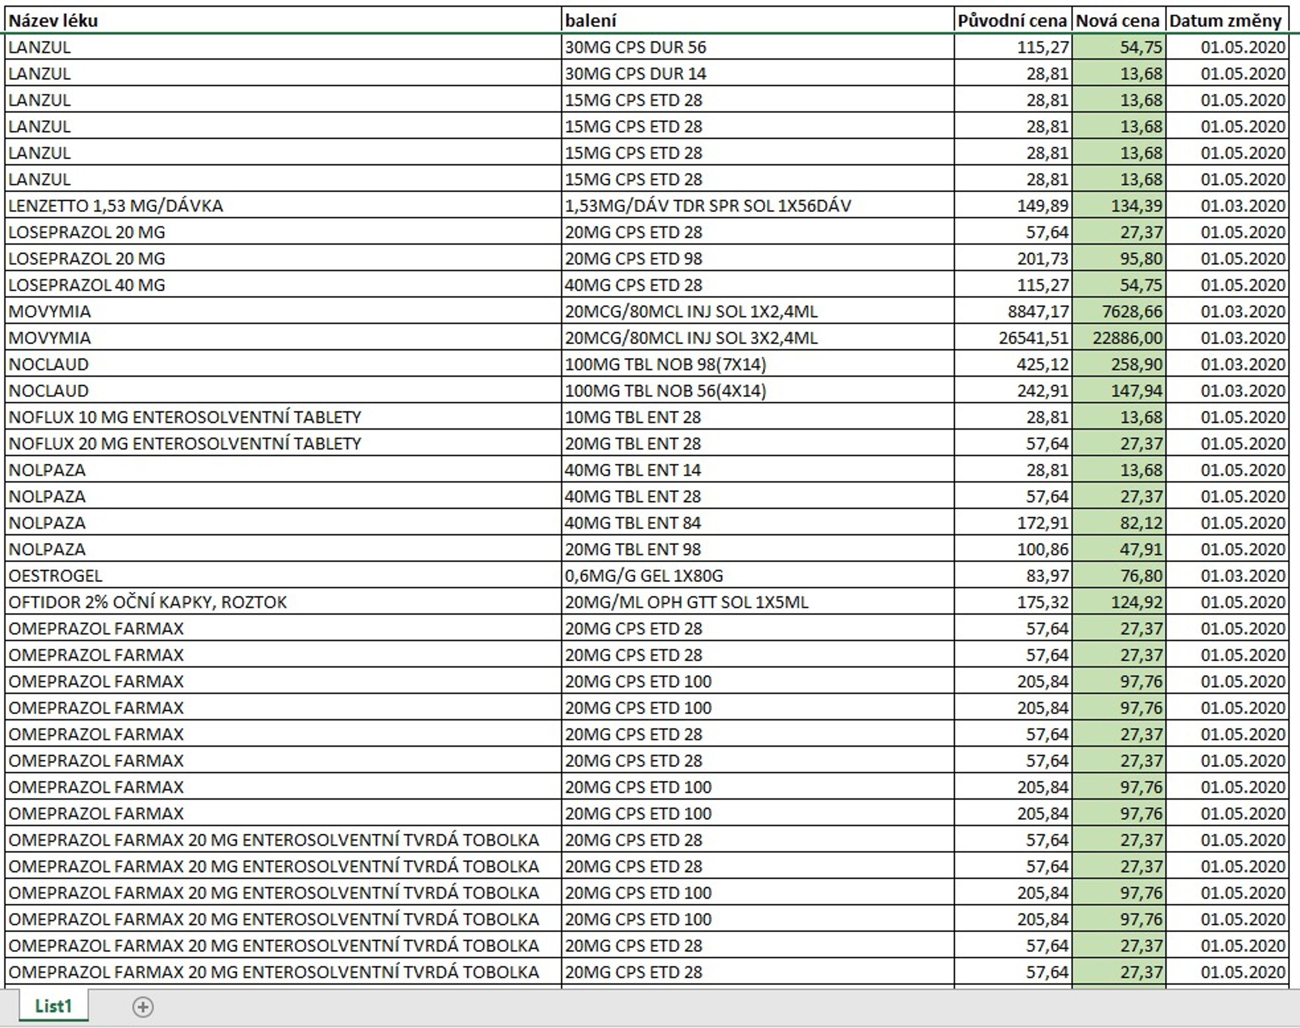Click the '40MG CPS ETD 28' packaging cell

click(758, 285)
